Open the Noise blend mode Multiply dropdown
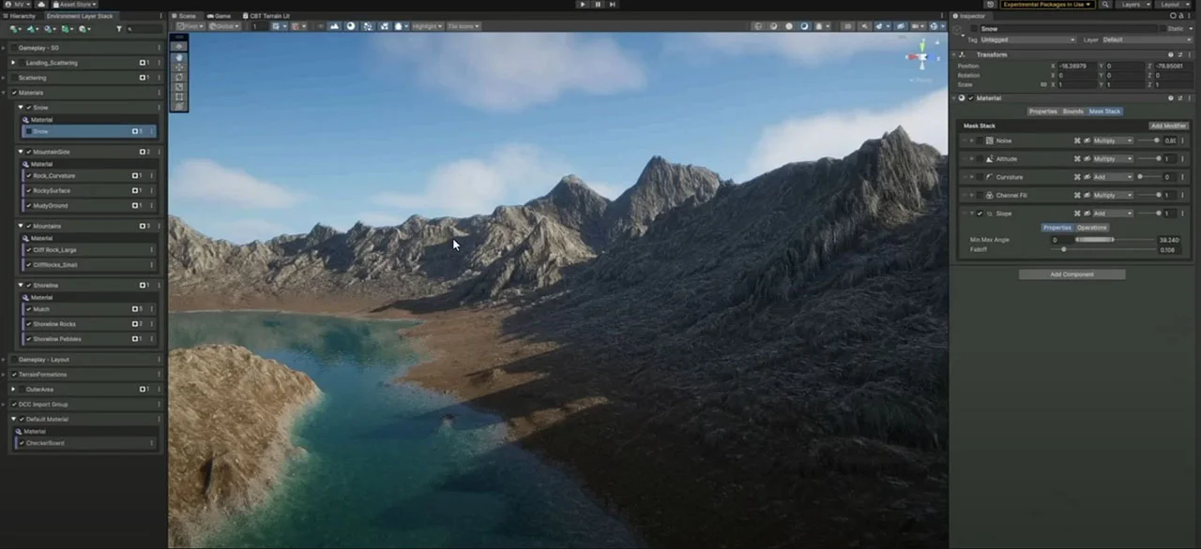The height and width of the screenshot is (549, 1201). pyautogui.click(x=1112, y=141)
